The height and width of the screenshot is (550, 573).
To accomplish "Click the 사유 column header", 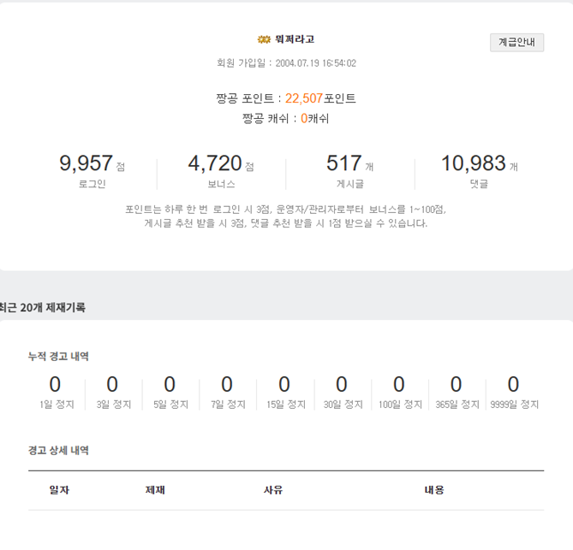I will [x=273, y=490].
